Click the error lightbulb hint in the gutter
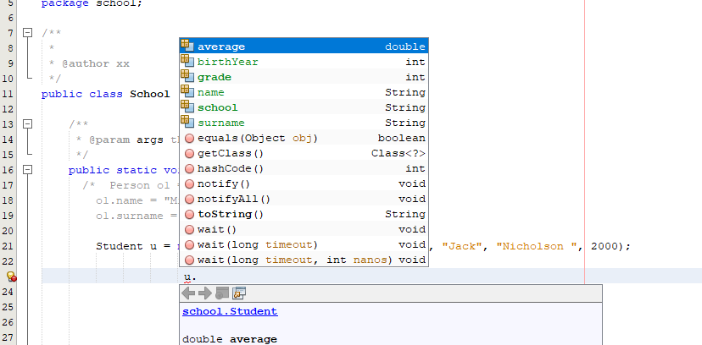The width and height of the screenshot is (702, 345). click(11, 277)
